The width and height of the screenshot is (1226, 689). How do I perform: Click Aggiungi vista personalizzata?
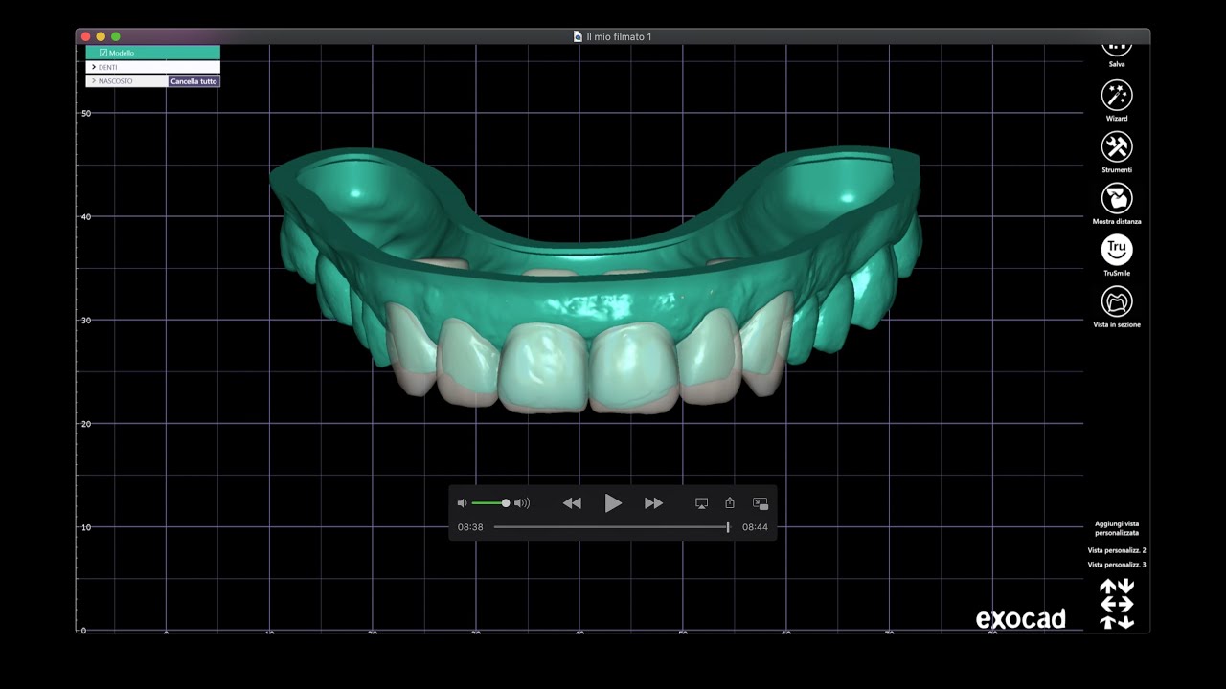point(1117,528)
